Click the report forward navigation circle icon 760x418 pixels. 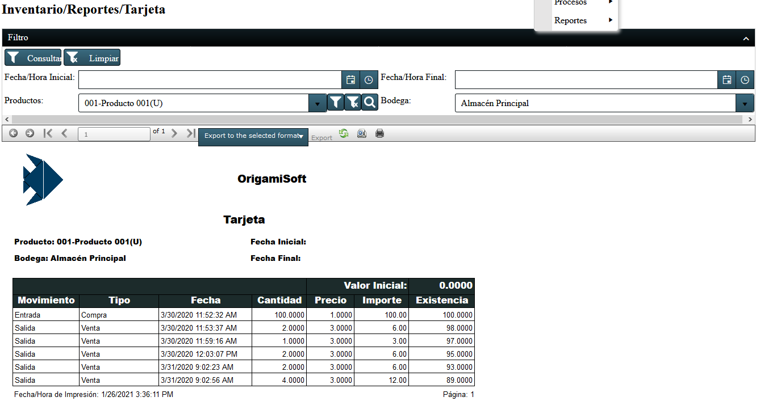click(30, 133)
